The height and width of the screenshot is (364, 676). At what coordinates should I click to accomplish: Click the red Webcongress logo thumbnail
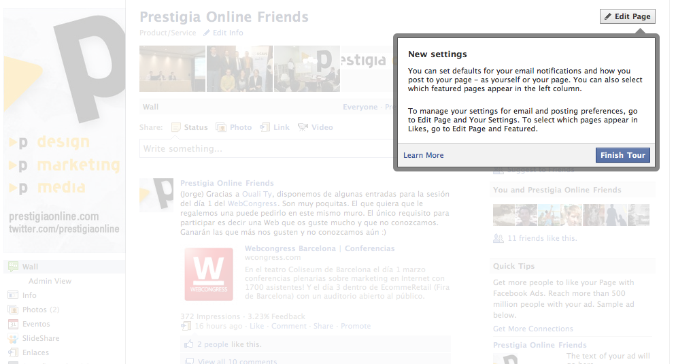[209, 274]
